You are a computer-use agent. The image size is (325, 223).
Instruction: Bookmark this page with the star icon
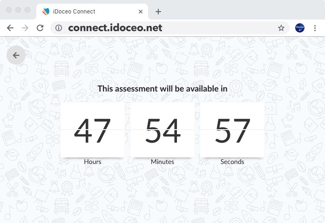coord(281,28)
